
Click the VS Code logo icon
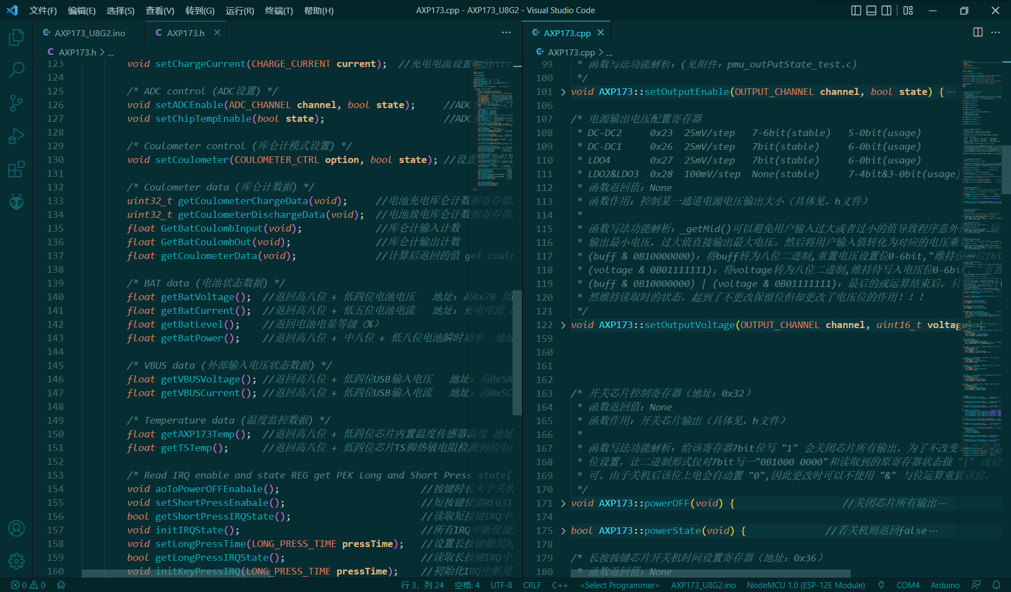(x=12, y=10)
